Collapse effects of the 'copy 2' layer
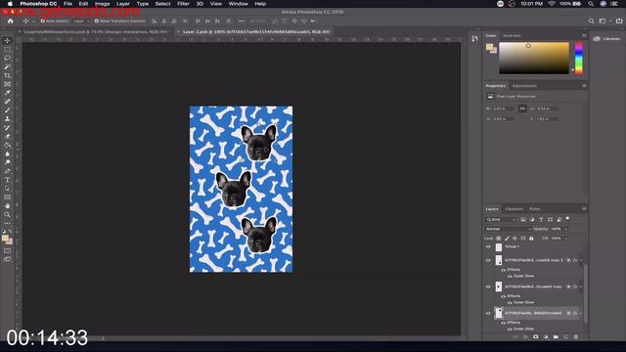 (x=581, y=260)
